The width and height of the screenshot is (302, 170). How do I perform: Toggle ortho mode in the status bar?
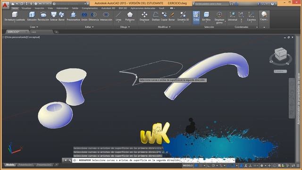point(209,166)
